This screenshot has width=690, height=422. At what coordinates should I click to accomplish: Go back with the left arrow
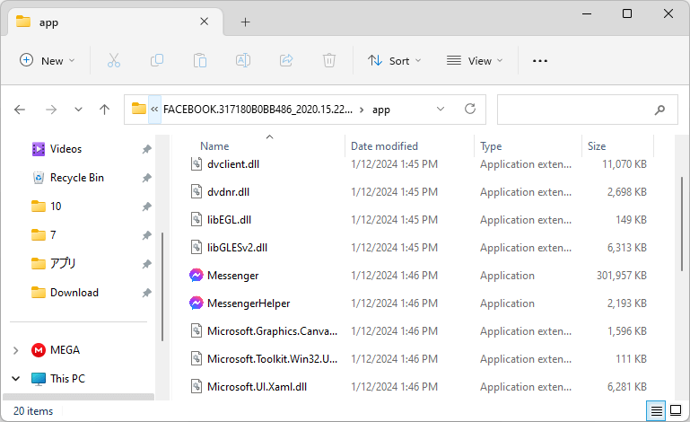[20, 110]
